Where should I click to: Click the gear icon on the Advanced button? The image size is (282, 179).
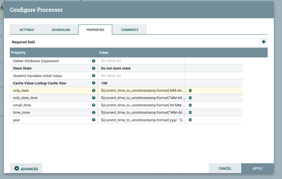click(x=17, y=168)
